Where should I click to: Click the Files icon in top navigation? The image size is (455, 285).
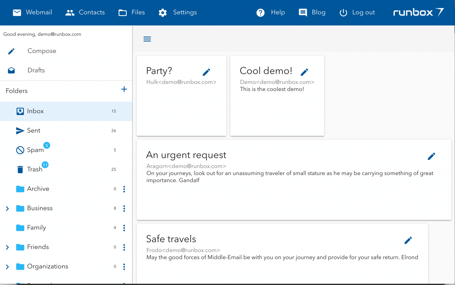click(122, 12)
